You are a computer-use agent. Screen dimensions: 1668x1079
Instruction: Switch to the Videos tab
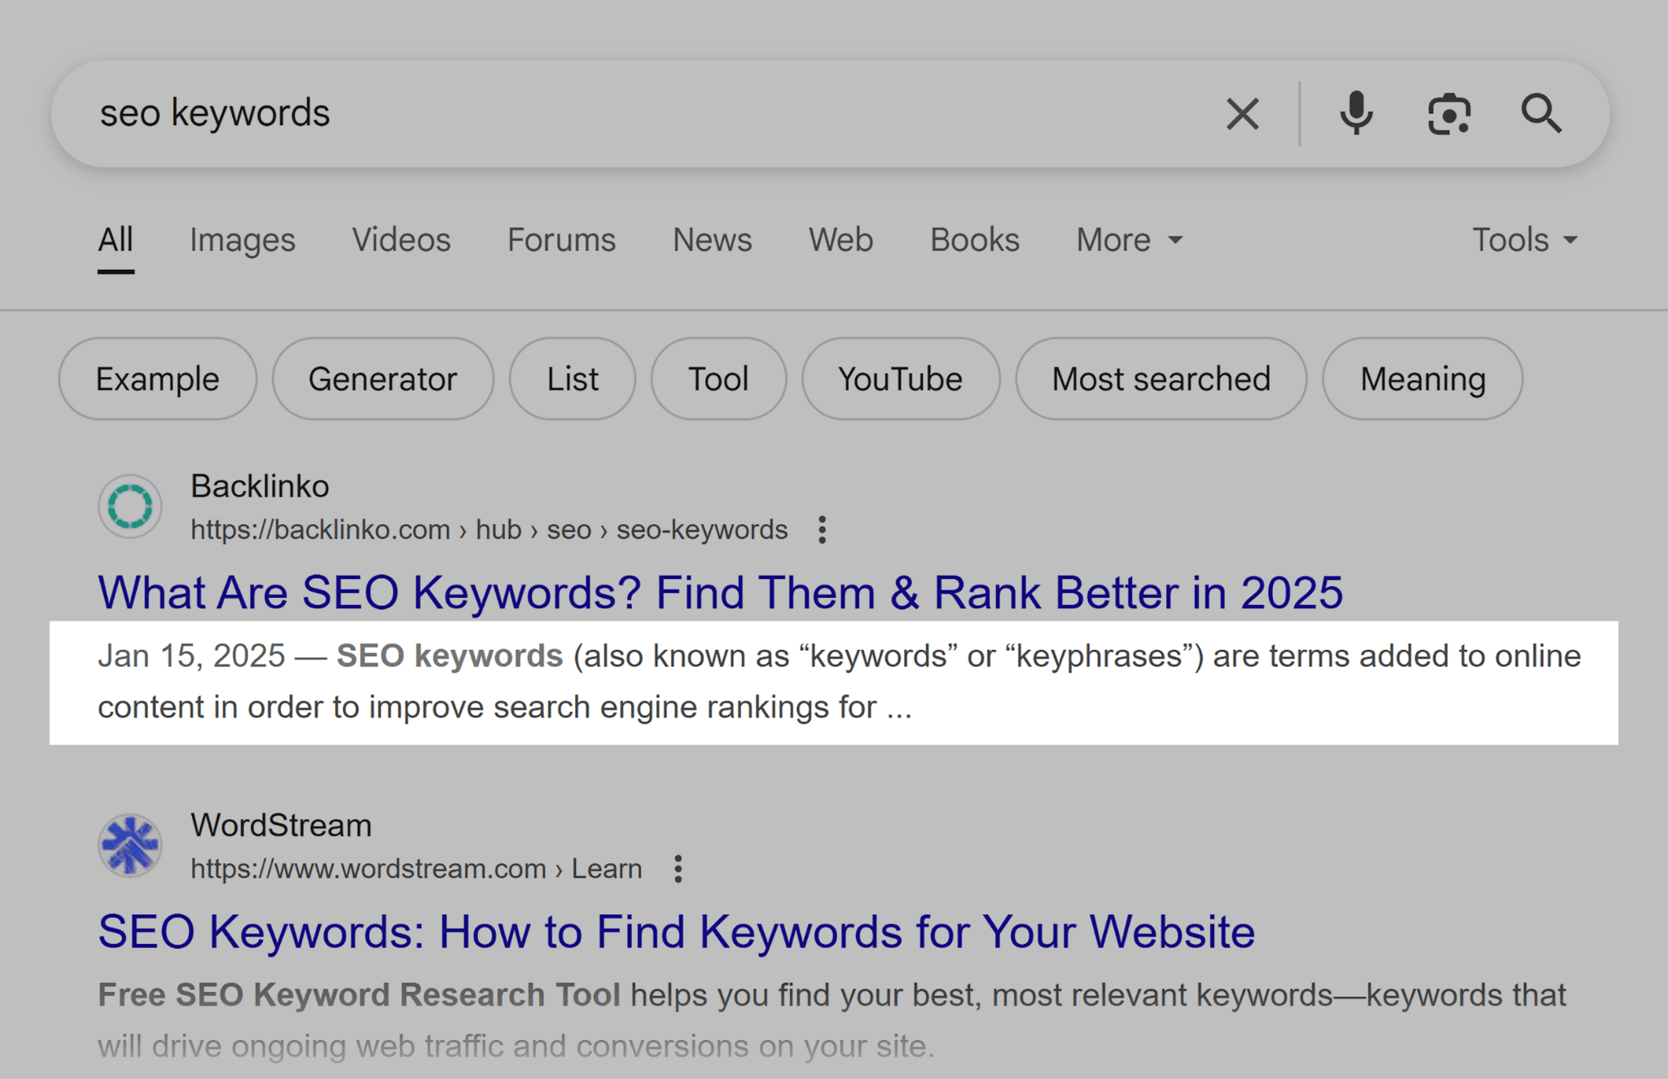click(x=401, y=239)
